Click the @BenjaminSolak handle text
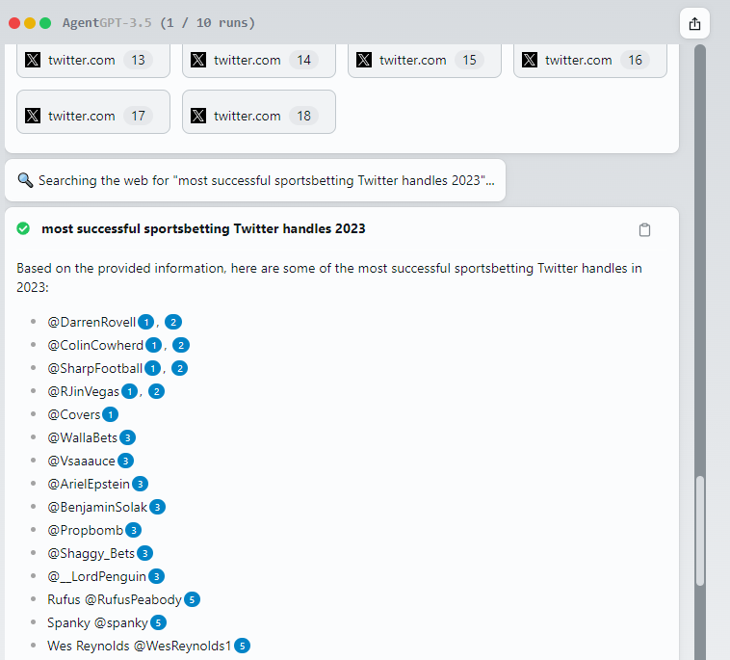This screenshot has width=730, height=660. (x=97, y=507)
